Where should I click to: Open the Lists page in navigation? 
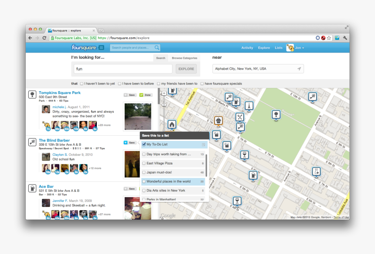278,48
